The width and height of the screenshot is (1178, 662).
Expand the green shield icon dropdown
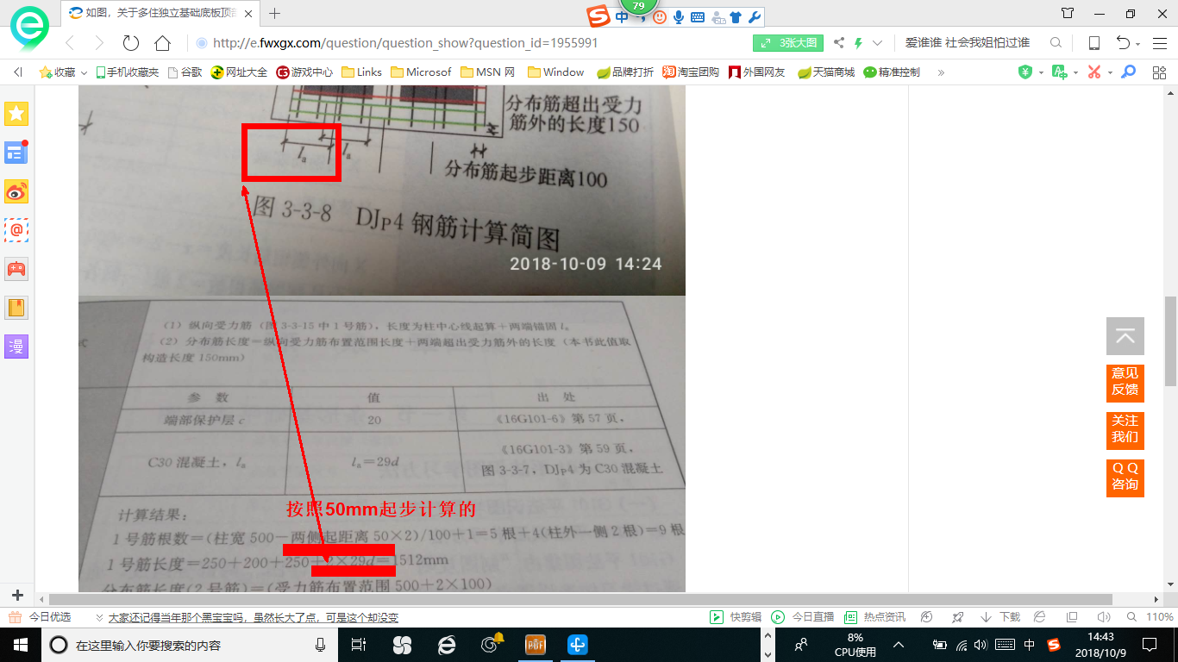[x=1041, y=73]
